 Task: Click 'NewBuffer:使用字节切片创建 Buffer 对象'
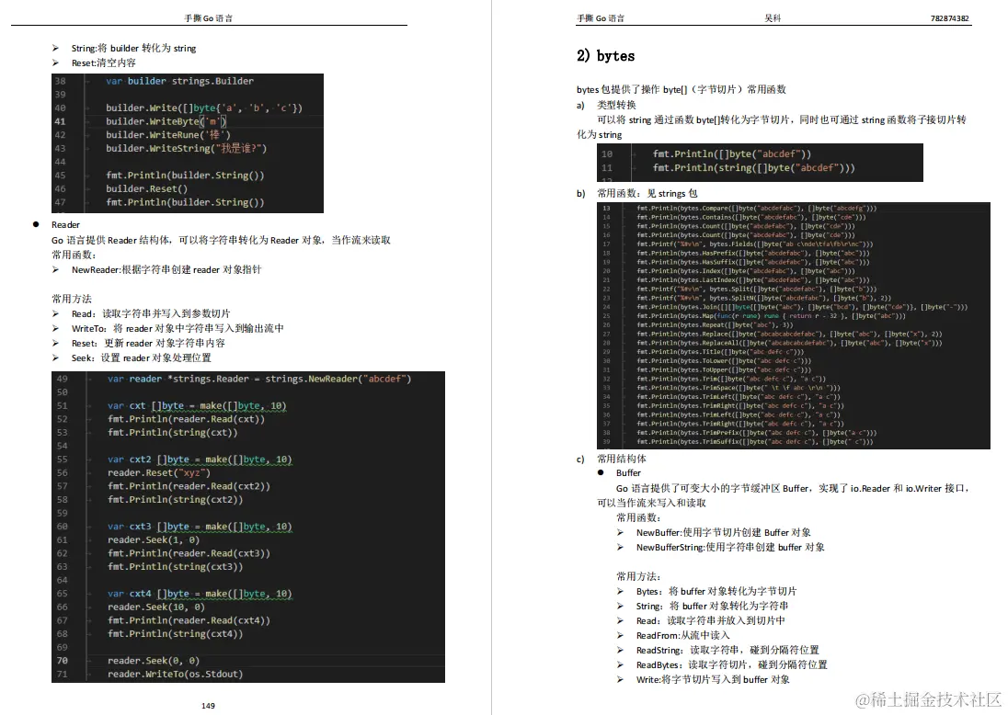[x=723, y=532]
